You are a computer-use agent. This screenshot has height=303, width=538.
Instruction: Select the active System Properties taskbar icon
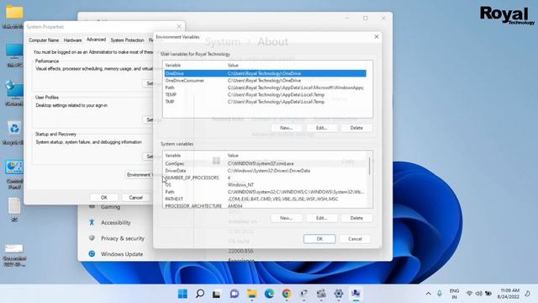[356, 294]
